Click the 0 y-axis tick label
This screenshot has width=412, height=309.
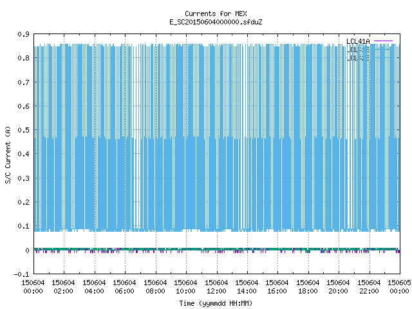27,250
